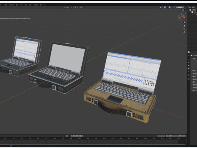
Task: Open transform orientation selector in header
Action: coord(67,7)
